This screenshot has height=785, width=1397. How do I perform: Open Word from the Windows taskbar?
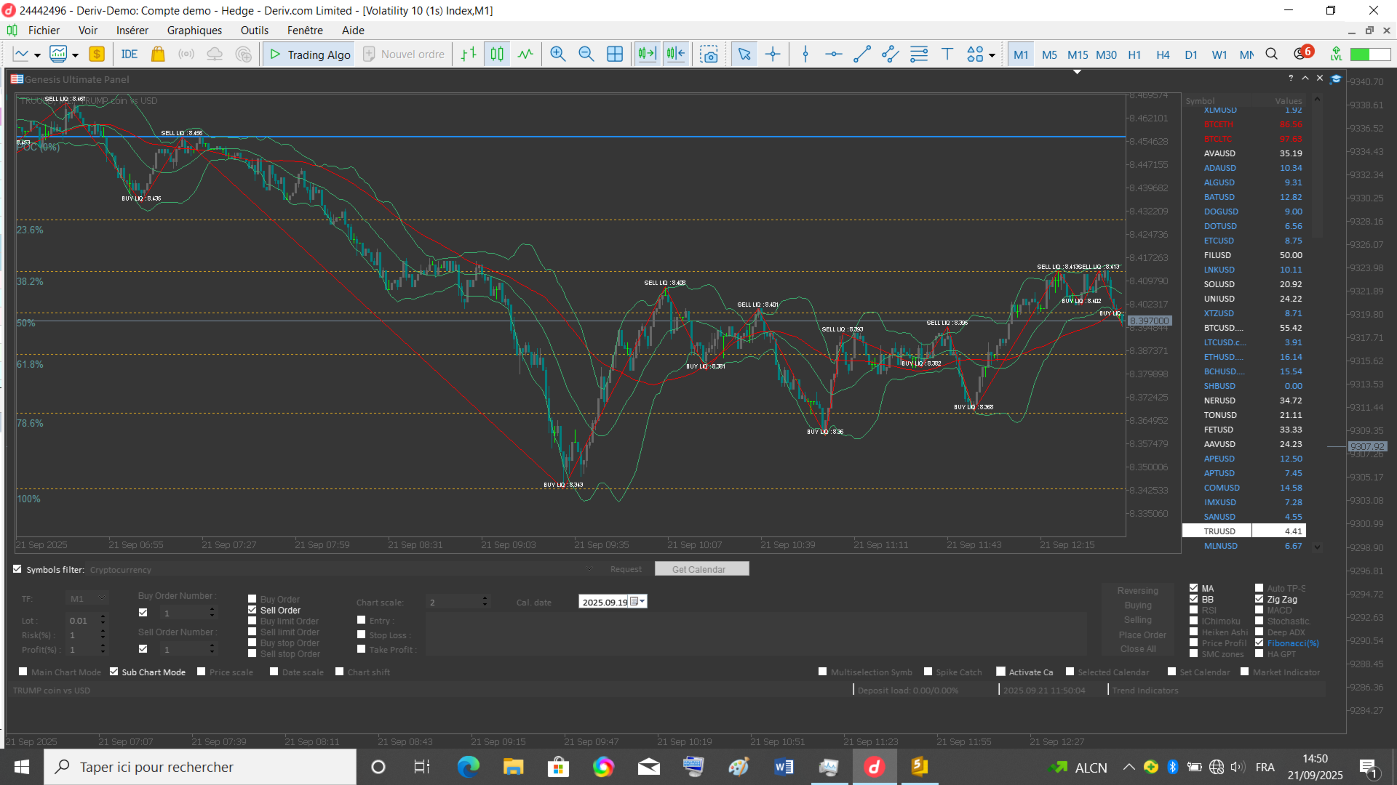point(784,767)
